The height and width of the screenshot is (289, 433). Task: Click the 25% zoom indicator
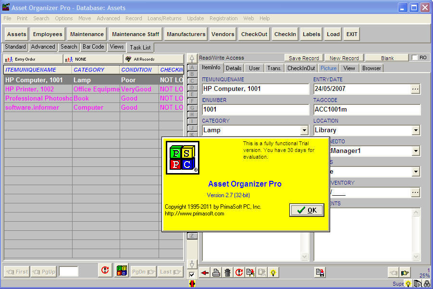coord(425,276)
